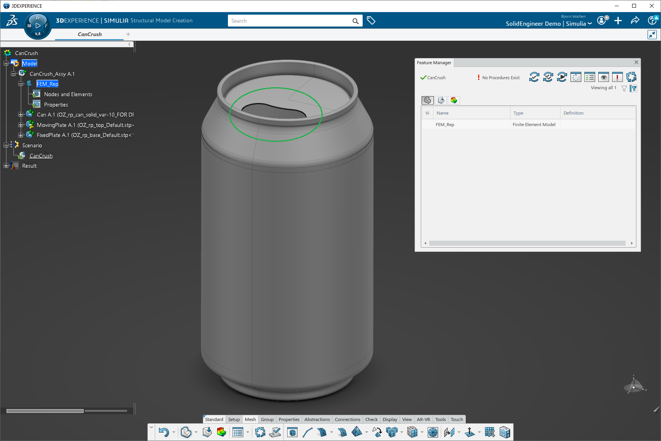
Task: Toggle the active blue filter button
Action: [x=634, y=88]
